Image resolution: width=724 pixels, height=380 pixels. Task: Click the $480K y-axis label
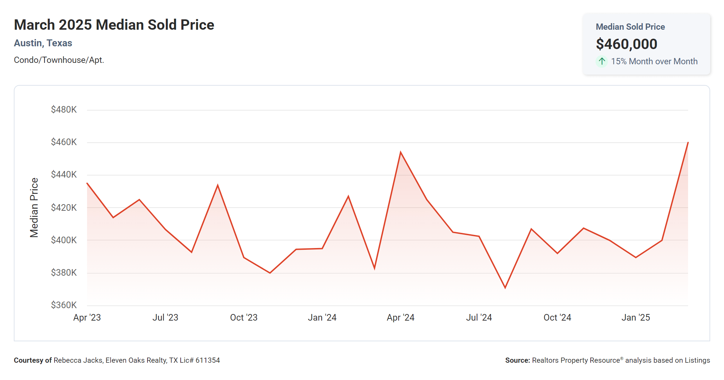click(x=64, y=110)
